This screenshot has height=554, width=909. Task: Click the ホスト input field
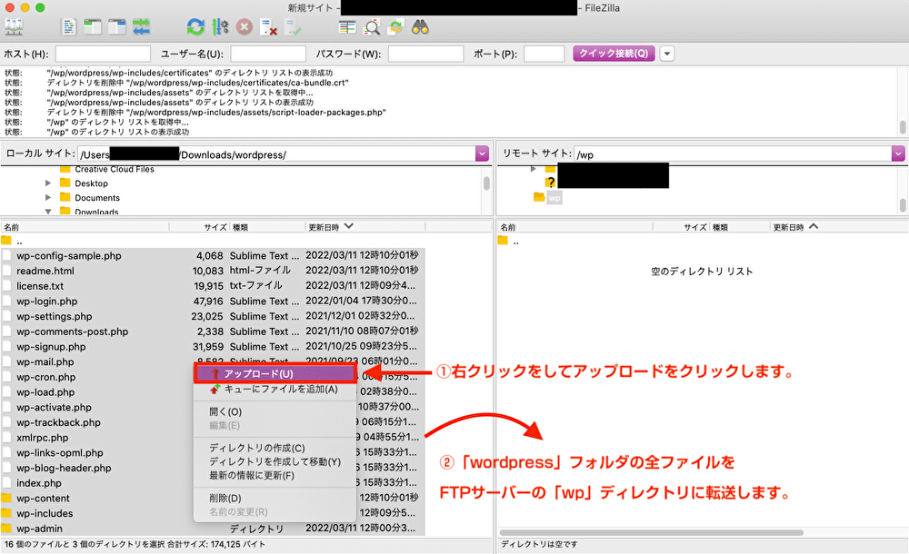pyautogui.click(x=103, y=54)
